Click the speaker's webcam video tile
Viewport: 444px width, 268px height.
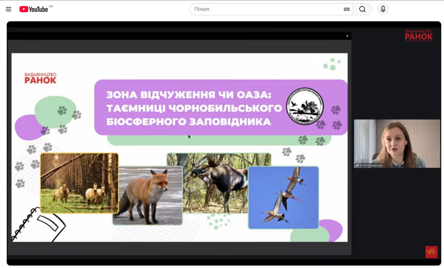[x=397, y=143]
